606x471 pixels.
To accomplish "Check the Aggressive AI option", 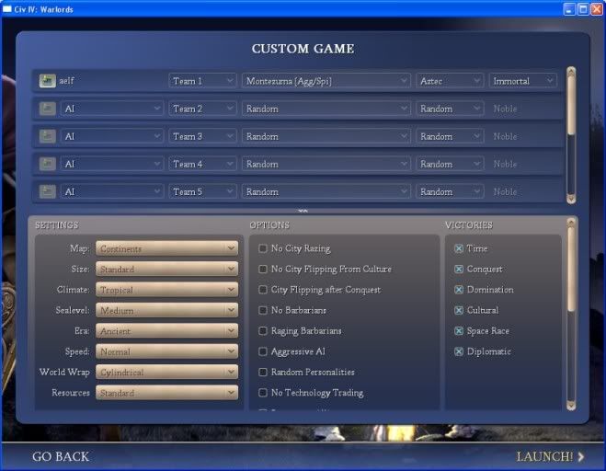I will pos(263,351).
